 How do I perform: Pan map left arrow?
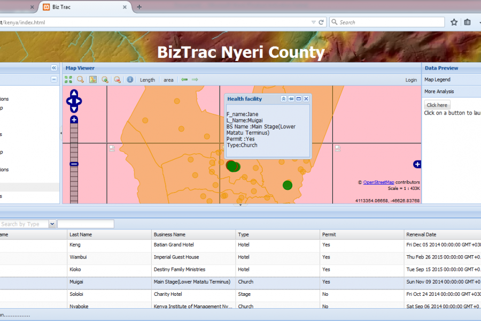(x=69, y=101)
